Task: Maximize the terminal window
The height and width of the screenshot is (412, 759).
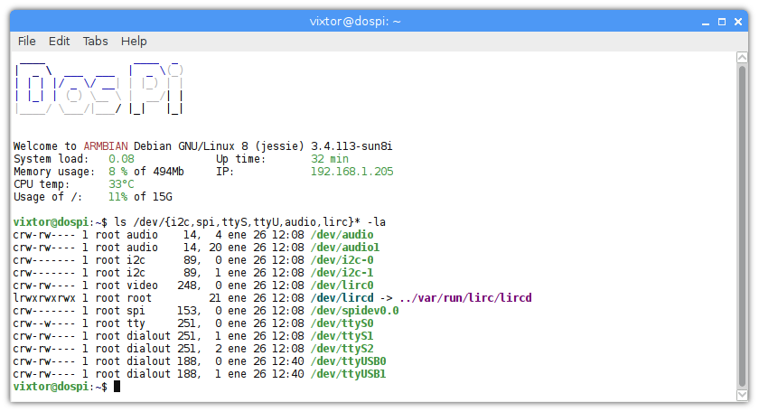Action: 722,22
